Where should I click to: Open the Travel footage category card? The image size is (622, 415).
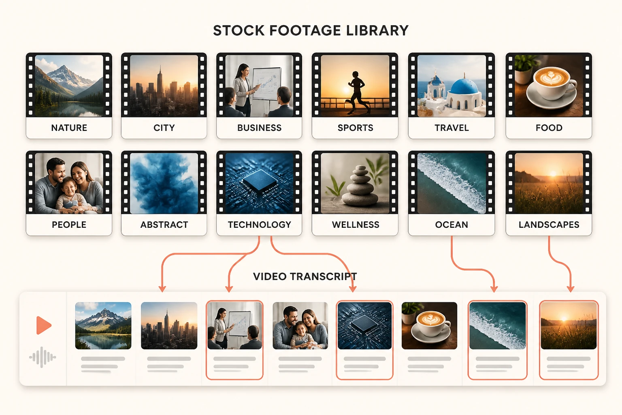click(452, 96)
